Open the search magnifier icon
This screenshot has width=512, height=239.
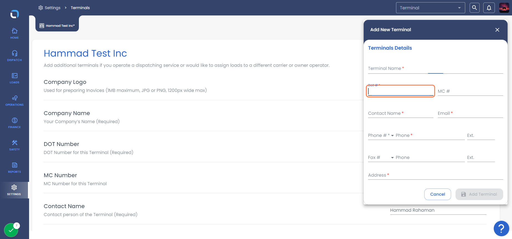coord(474,8)
